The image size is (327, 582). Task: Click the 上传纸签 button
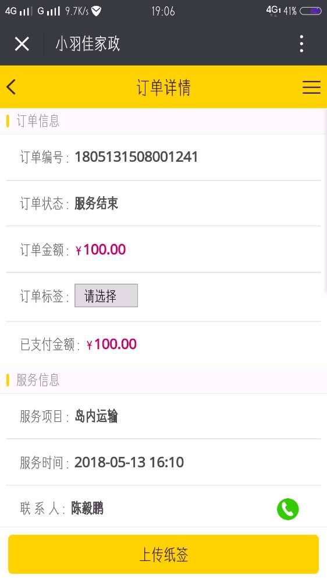click(163, 554)
